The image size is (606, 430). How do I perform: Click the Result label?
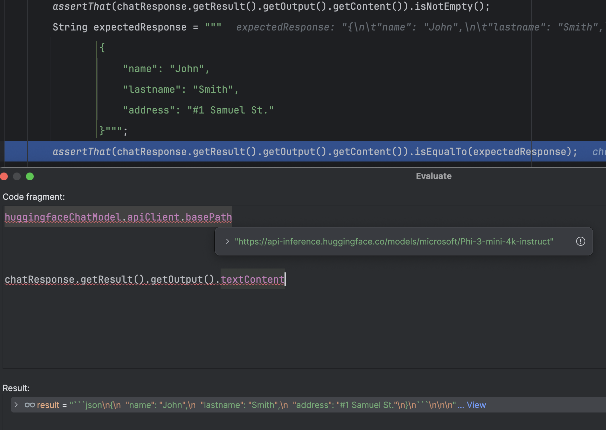[x=16, y=388]
